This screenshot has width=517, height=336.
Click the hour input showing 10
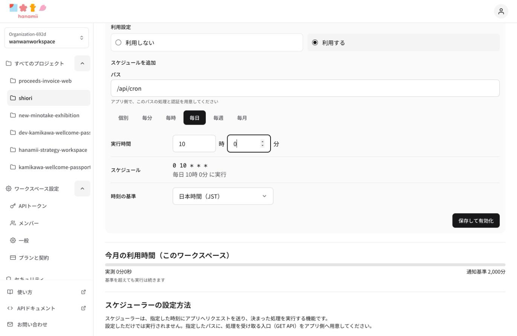tap(194, 144)
